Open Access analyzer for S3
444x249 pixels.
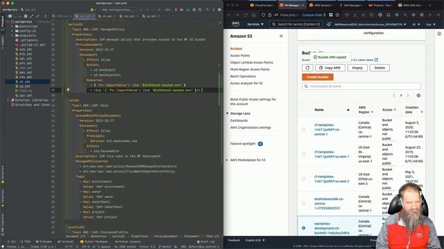pos(246,83)
